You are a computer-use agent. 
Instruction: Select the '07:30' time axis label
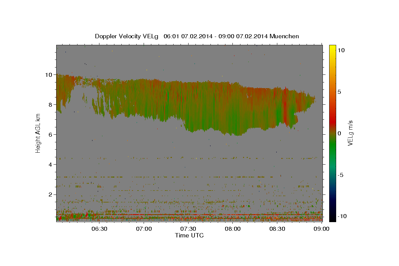188,229
